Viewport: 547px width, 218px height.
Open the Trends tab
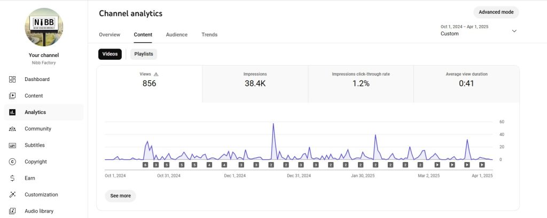pyautogui.click(x=209, y=35)
